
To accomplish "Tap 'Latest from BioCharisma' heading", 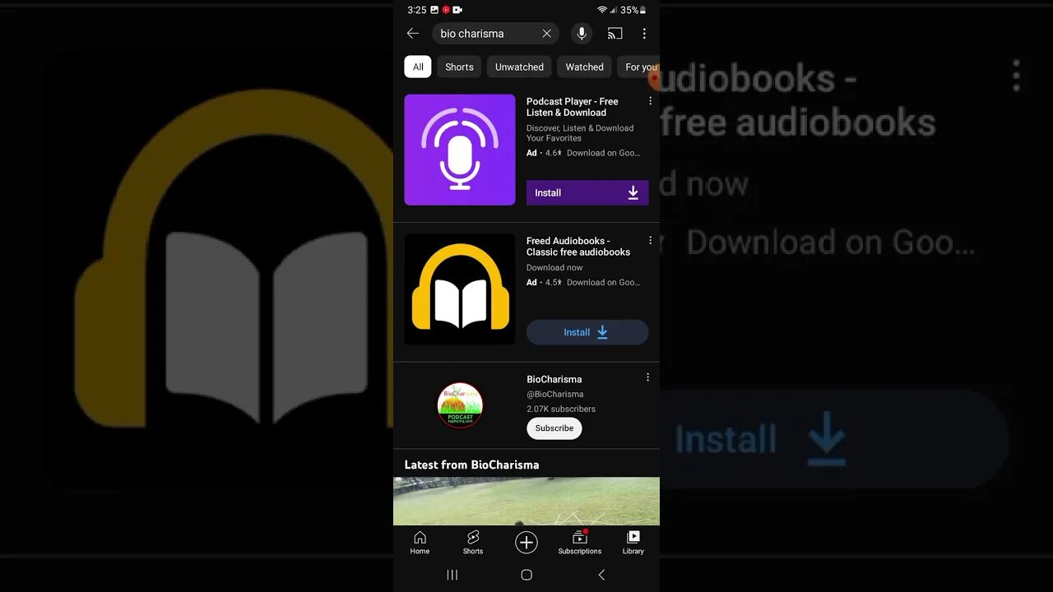I will coord(472,465).
